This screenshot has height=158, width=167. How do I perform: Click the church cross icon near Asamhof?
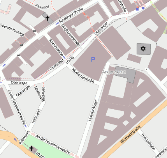click(x=47, y=18)
